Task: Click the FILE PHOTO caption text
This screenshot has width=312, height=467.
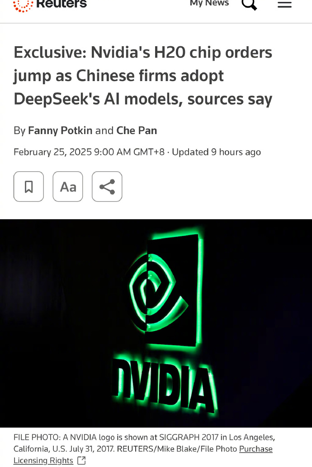Action: pos(144,443)
